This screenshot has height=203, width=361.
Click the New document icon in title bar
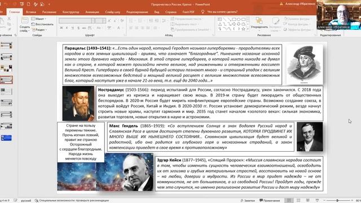(x=29, y=4)
